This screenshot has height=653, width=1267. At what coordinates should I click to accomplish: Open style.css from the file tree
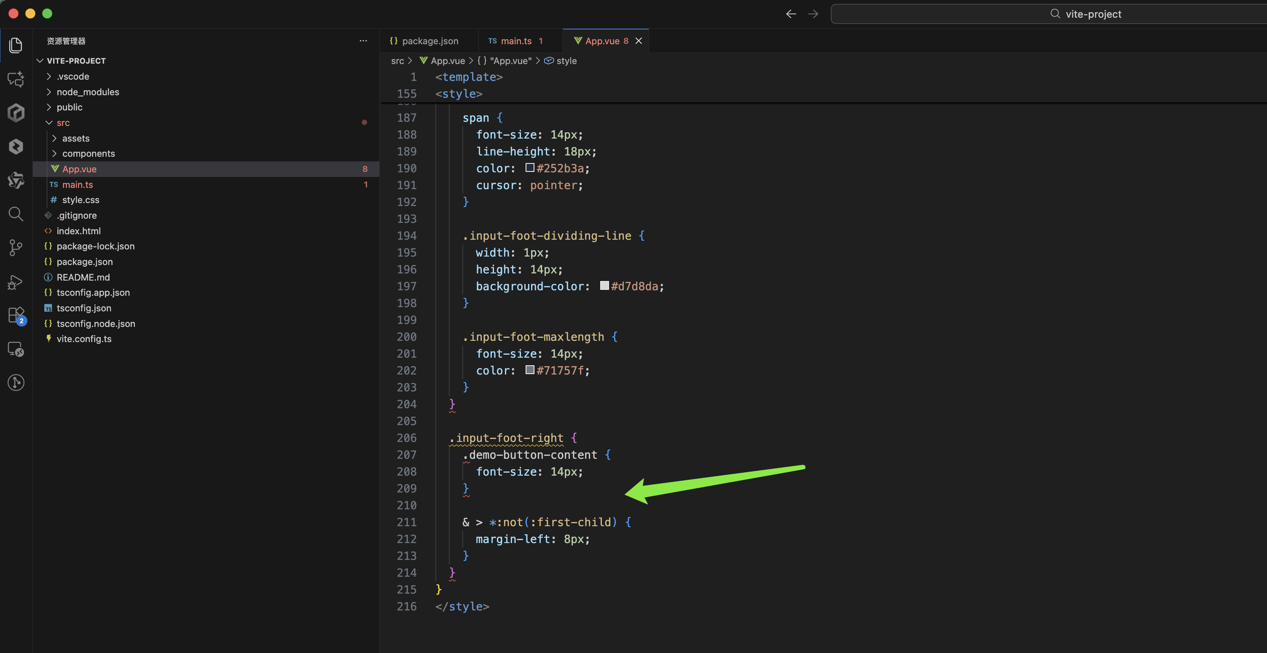81,200
